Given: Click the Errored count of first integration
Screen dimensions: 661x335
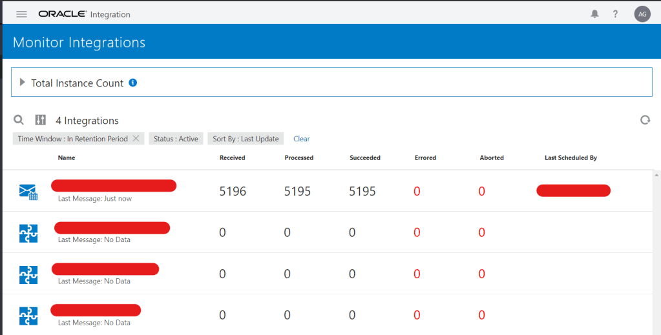Looking at the screenshot, I should pos(417,192).
